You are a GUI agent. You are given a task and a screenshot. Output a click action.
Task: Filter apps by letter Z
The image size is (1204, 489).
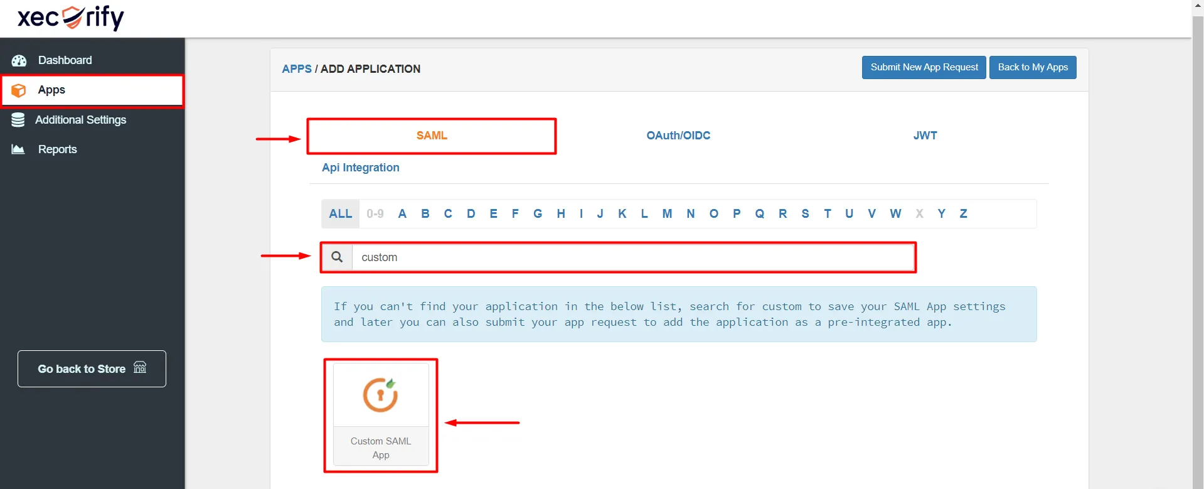964,213
